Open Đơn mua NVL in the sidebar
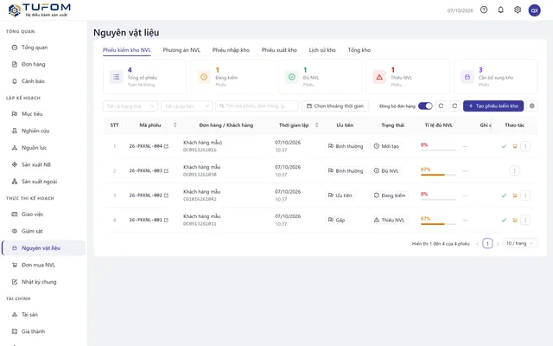This screenshot has width=553, height=346. click(44, 266)
